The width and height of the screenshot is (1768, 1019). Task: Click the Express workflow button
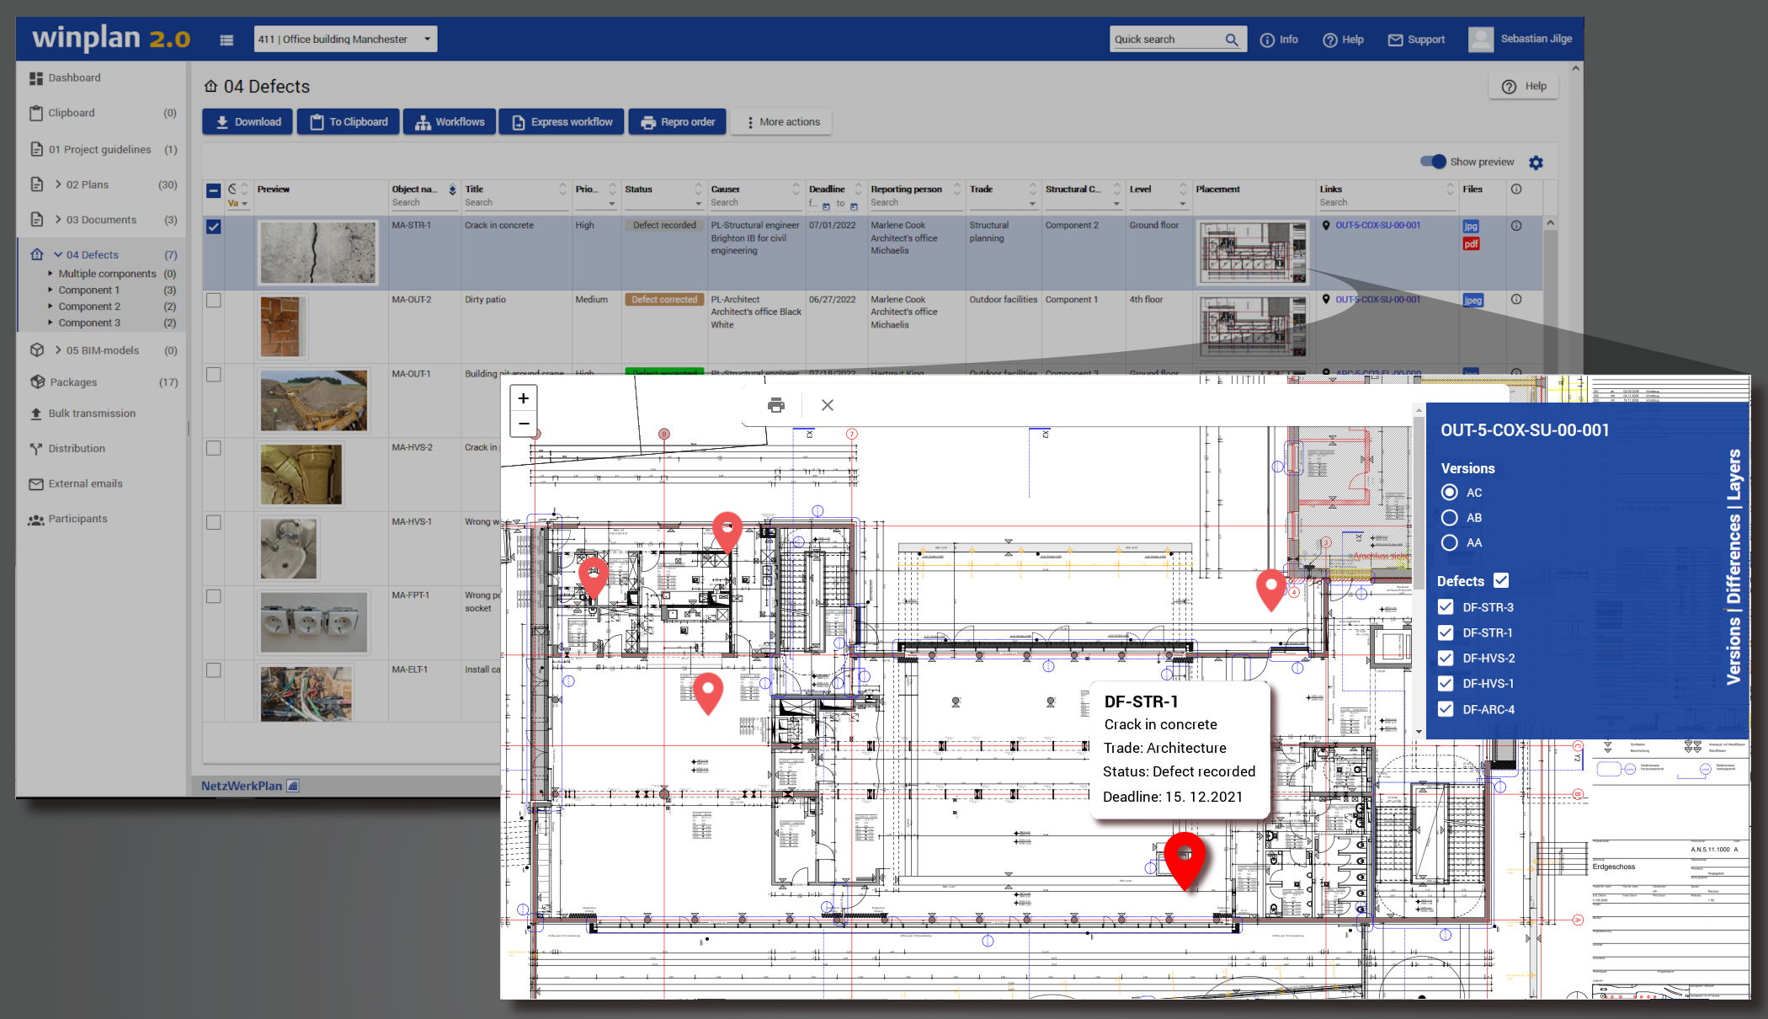click(x=562, y=122)
